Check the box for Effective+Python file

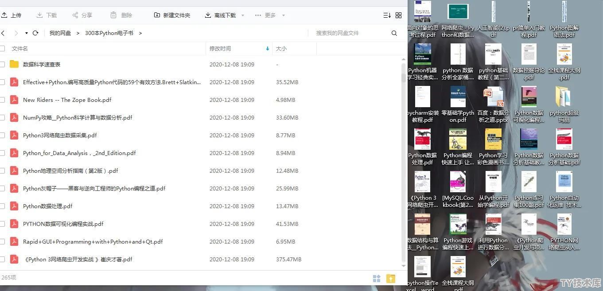(2, 82)
